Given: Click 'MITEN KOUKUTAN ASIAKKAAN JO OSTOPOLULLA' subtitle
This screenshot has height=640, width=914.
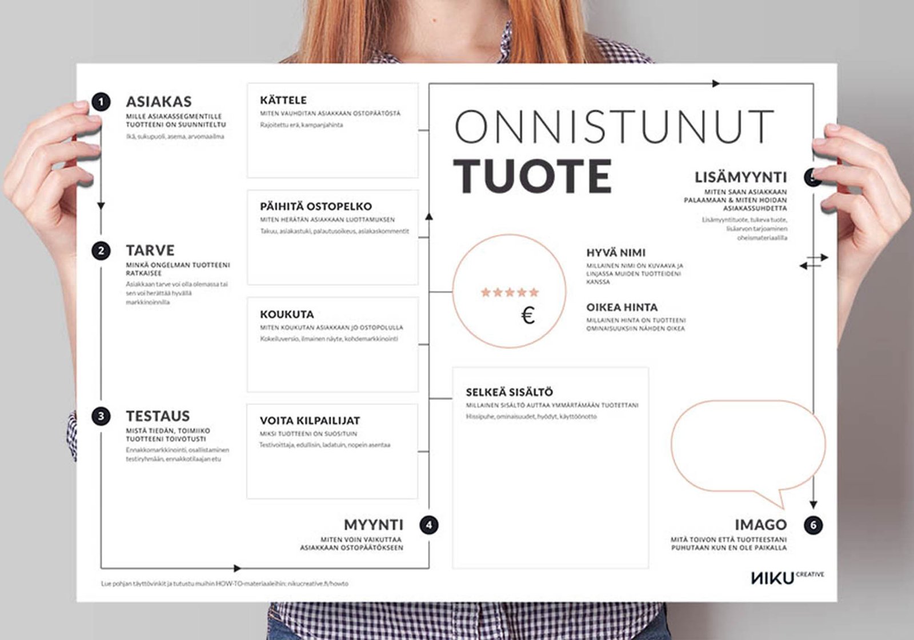Looking at the screenshot, I should [x=331, y=328].
